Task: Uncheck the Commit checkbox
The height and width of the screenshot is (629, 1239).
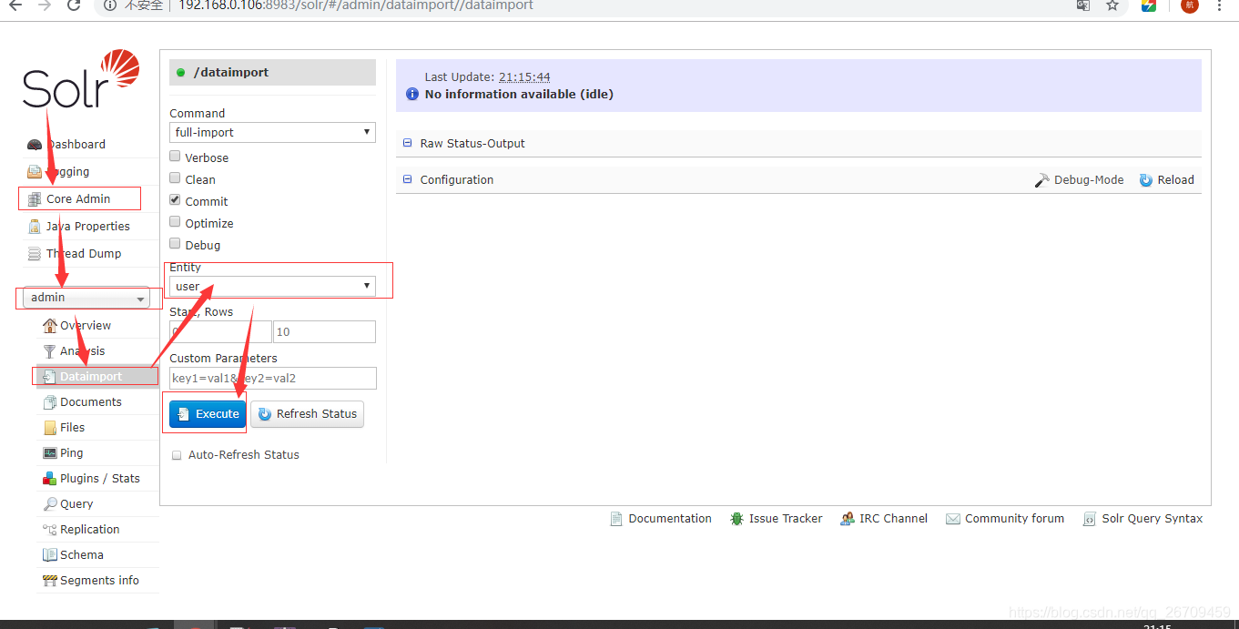Action: tap(175, 200)
